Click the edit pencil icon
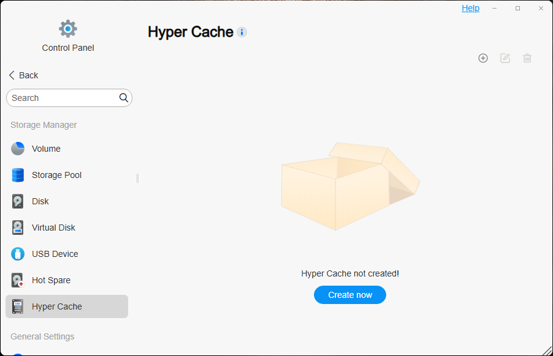Screen dimensions: 553x356 pyautogui.click(x=505, y=58)
